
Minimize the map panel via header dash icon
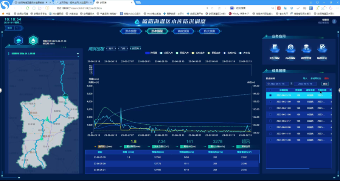click(78, 54)
